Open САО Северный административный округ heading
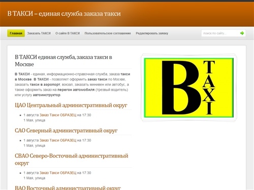This screenshot has width=254, height=190. (66, 131)
